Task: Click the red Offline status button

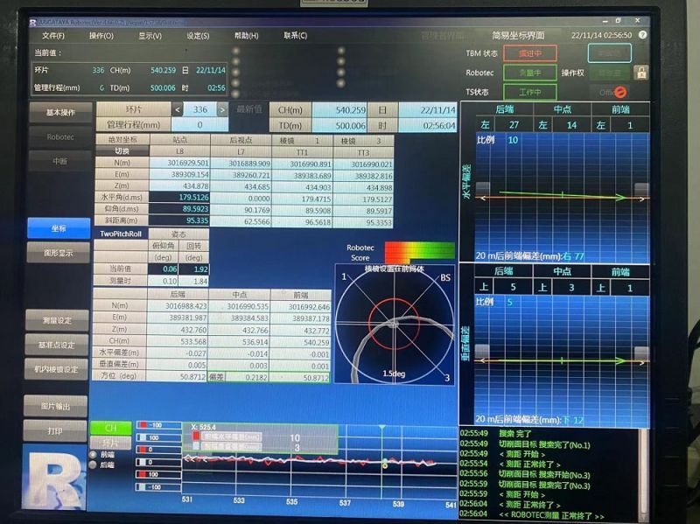Action: [612, 91]
